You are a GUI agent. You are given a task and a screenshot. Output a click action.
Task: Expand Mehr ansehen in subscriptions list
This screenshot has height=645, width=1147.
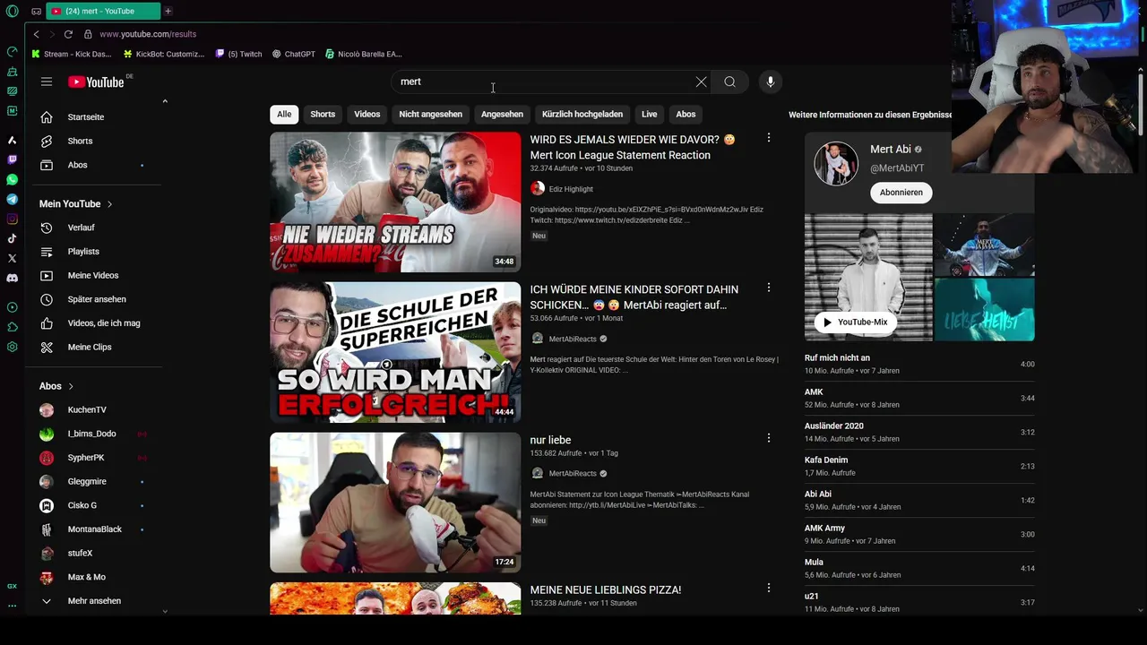tap(94, 601)
